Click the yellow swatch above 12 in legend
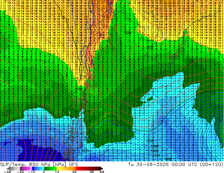The image size is (224, 173). pyautogui.click(x=58, y=168)
